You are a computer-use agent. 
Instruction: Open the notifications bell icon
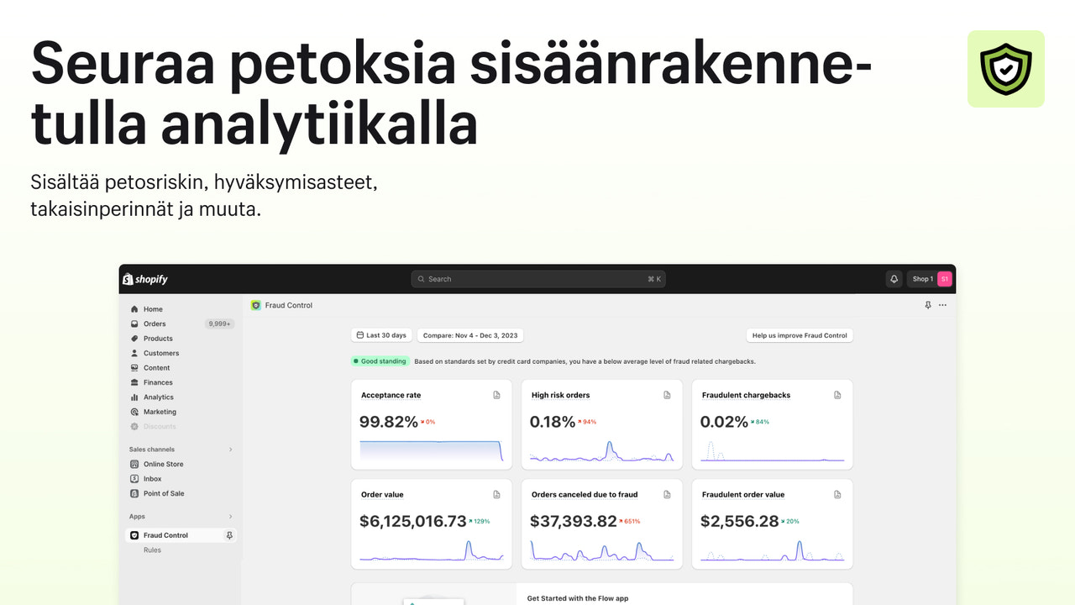coord(894,279)
